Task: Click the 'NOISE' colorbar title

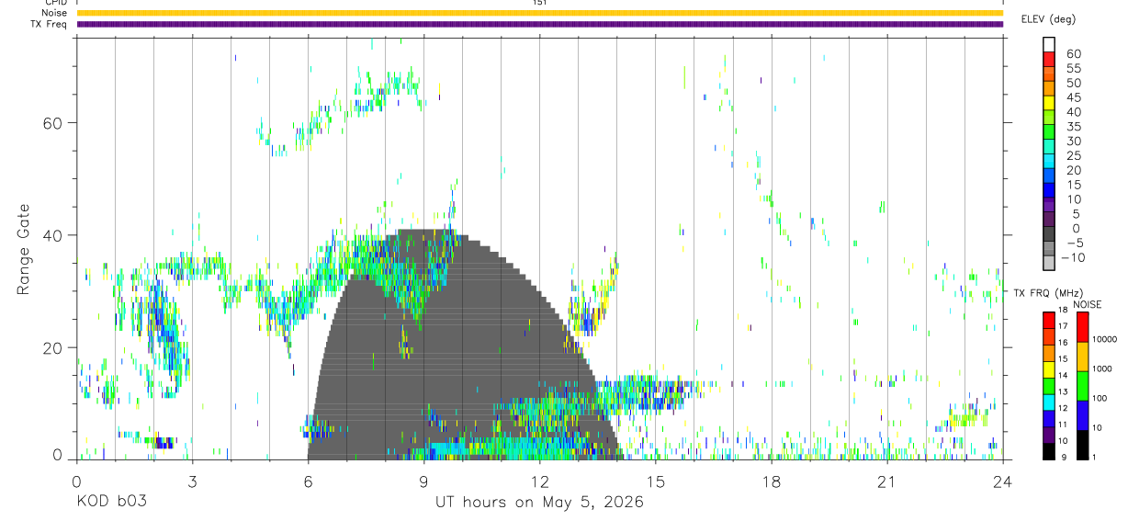Action: click(x=1088, y=304)
